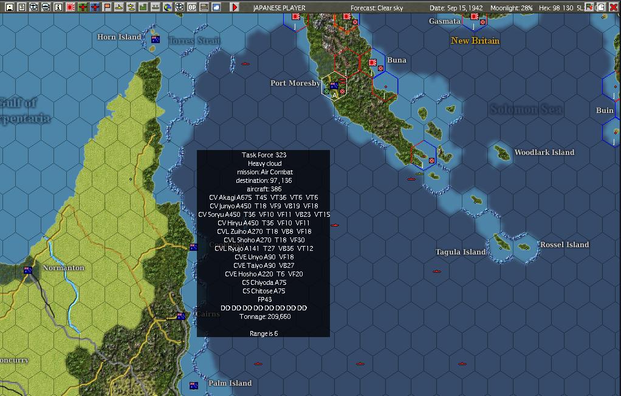Click the 'Woodlark Island' map label

coord(544,152)
